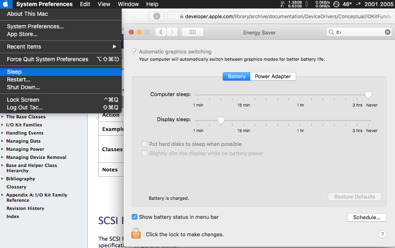Open the Apple menu icon
Viewport: 395px width, 248px height.
tap(6, 4)
